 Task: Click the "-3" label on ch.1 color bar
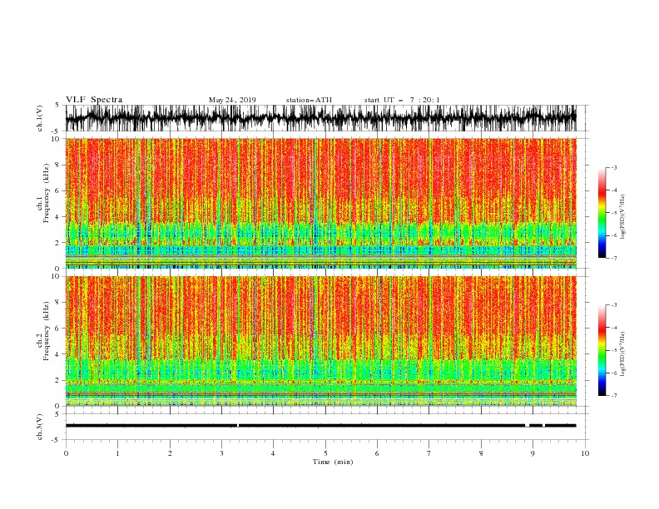[x=613, y=167]
